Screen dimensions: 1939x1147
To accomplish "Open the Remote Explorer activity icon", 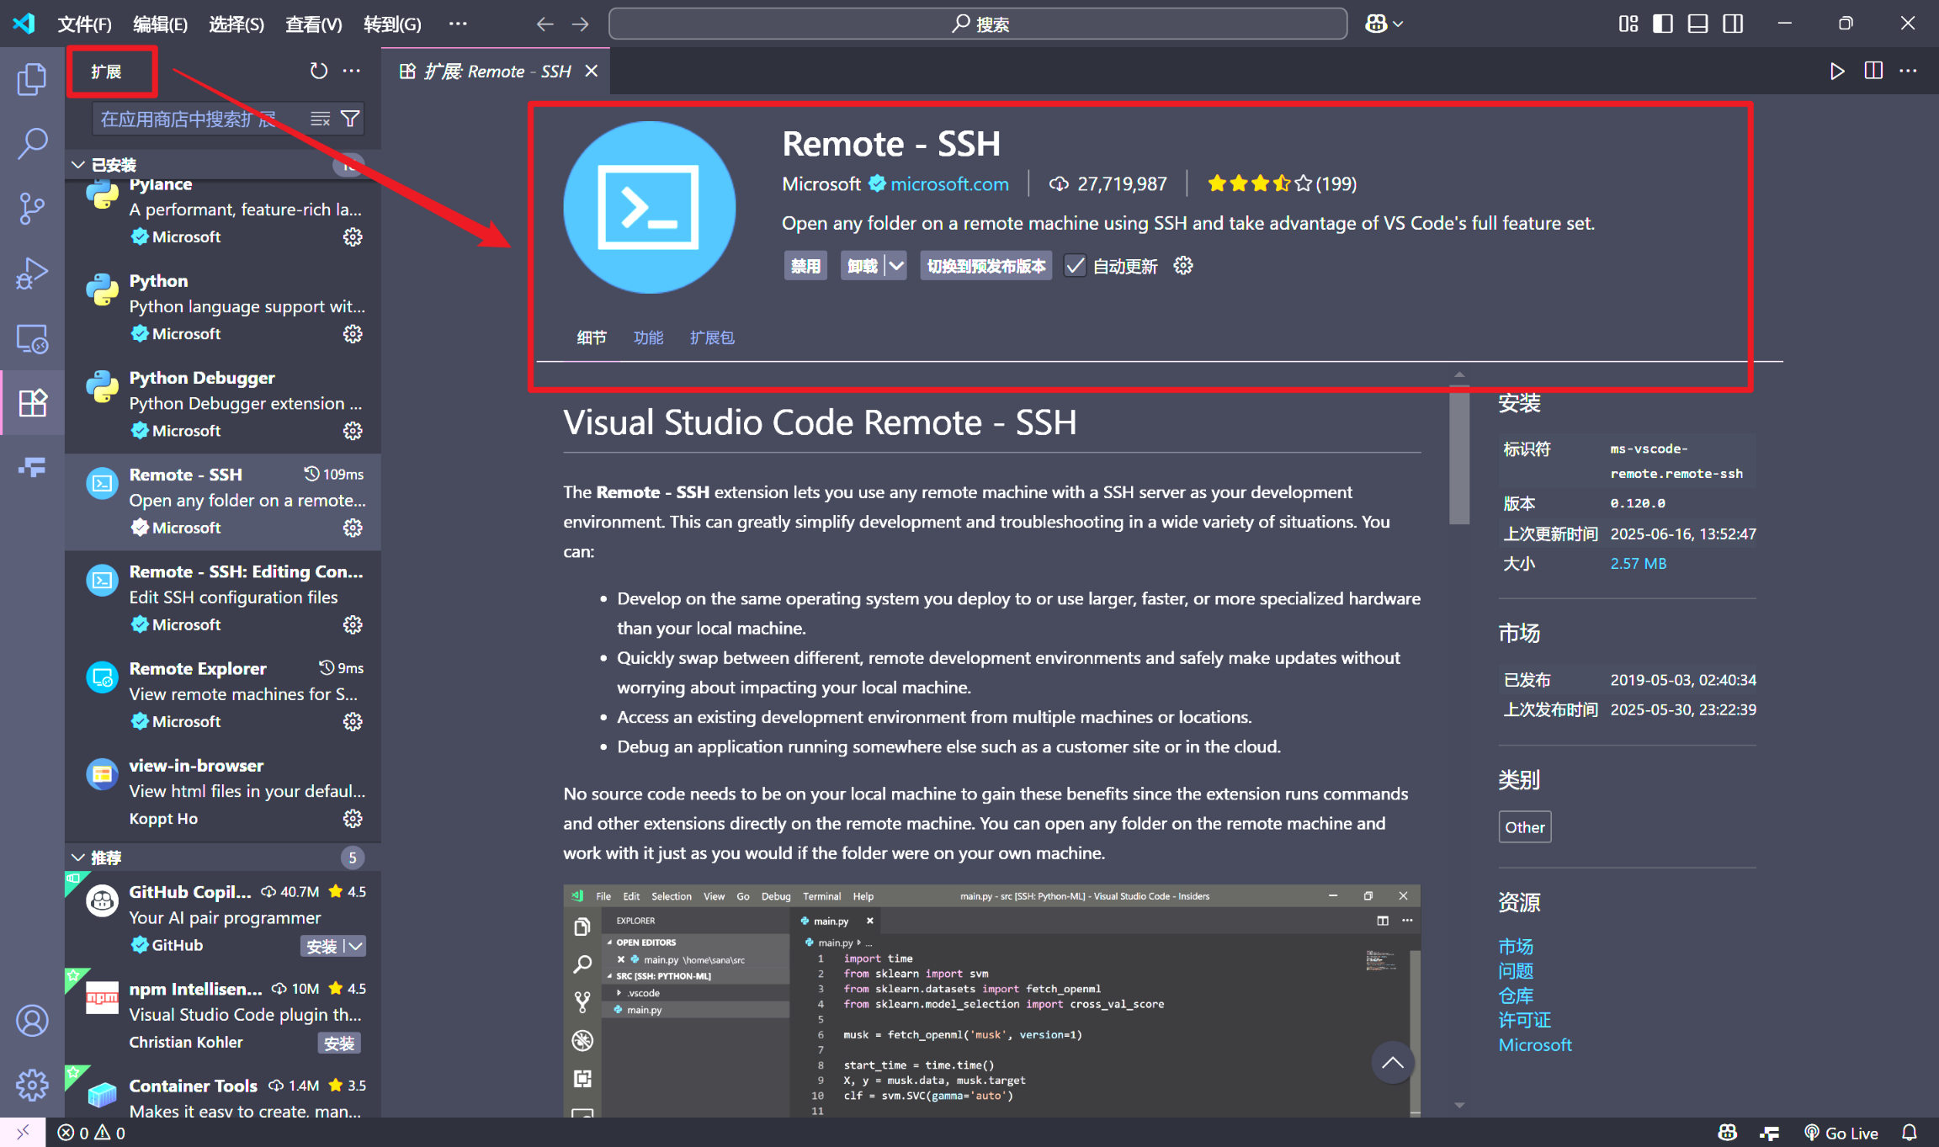I will [x=32, y=339].
